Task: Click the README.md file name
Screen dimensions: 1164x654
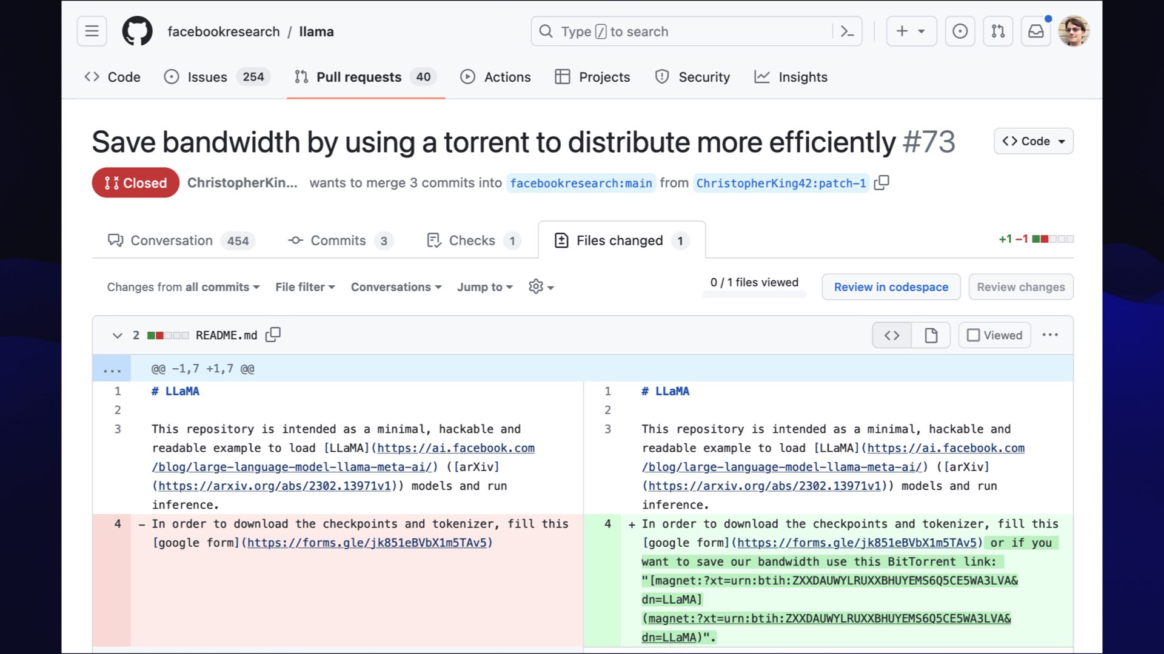Action: coord(226,335)
